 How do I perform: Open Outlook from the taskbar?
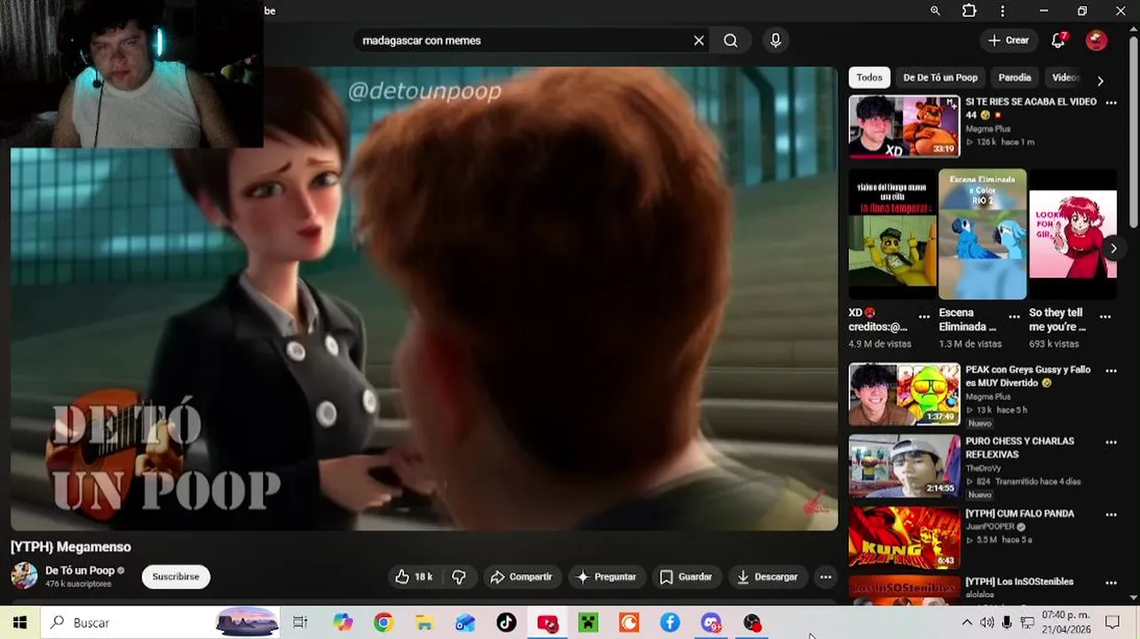pos(465,623)
